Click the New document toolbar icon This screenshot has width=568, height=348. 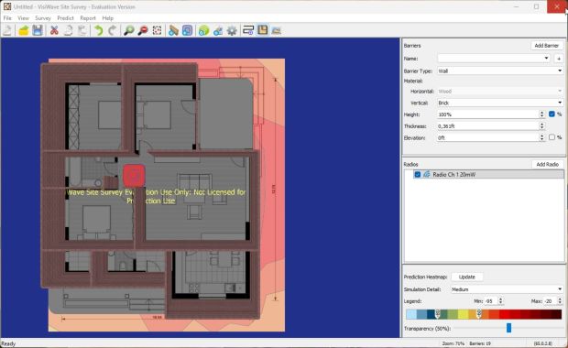tap(8, 30)
